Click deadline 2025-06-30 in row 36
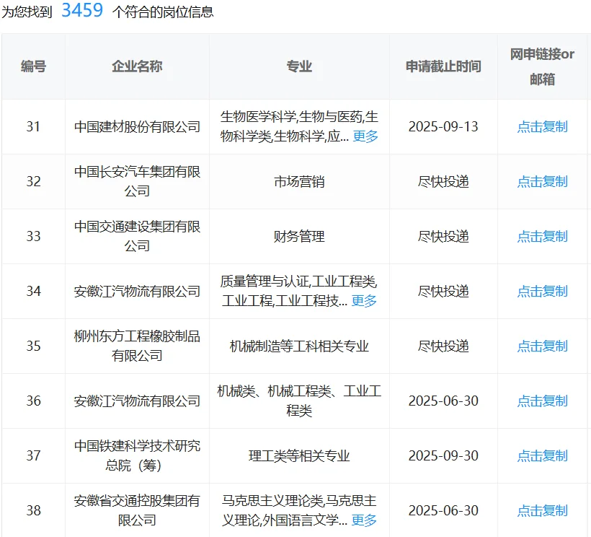 tap(443, 401)
